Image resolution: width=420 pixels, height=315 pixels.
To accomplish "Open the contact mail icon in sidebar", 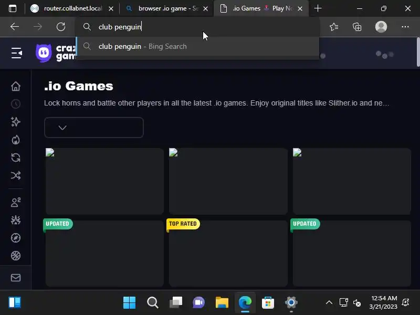I will click(16, 278).
